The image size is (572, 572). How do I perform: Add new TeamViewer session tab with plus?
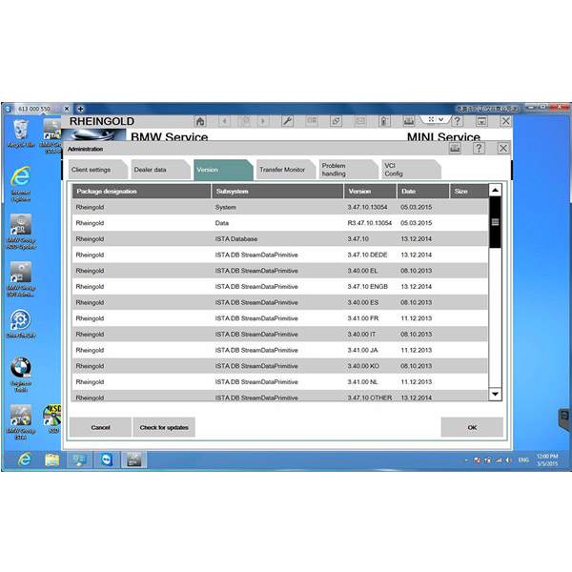coord(81,109)
